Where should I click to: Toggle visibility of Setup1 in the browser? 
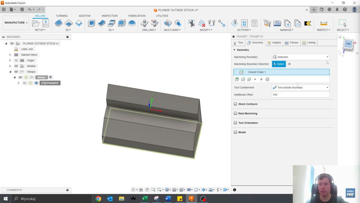20,77
